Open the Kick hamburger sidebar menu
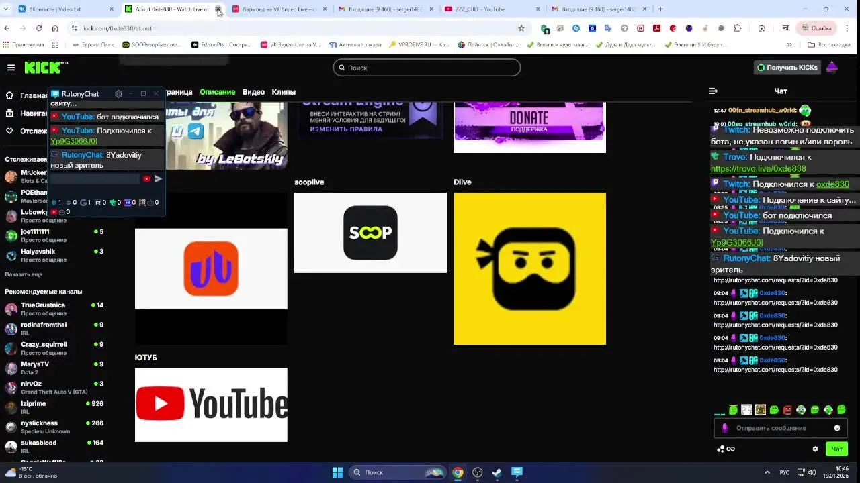Screen dimensions: 860x483 (x=11, y=68)
